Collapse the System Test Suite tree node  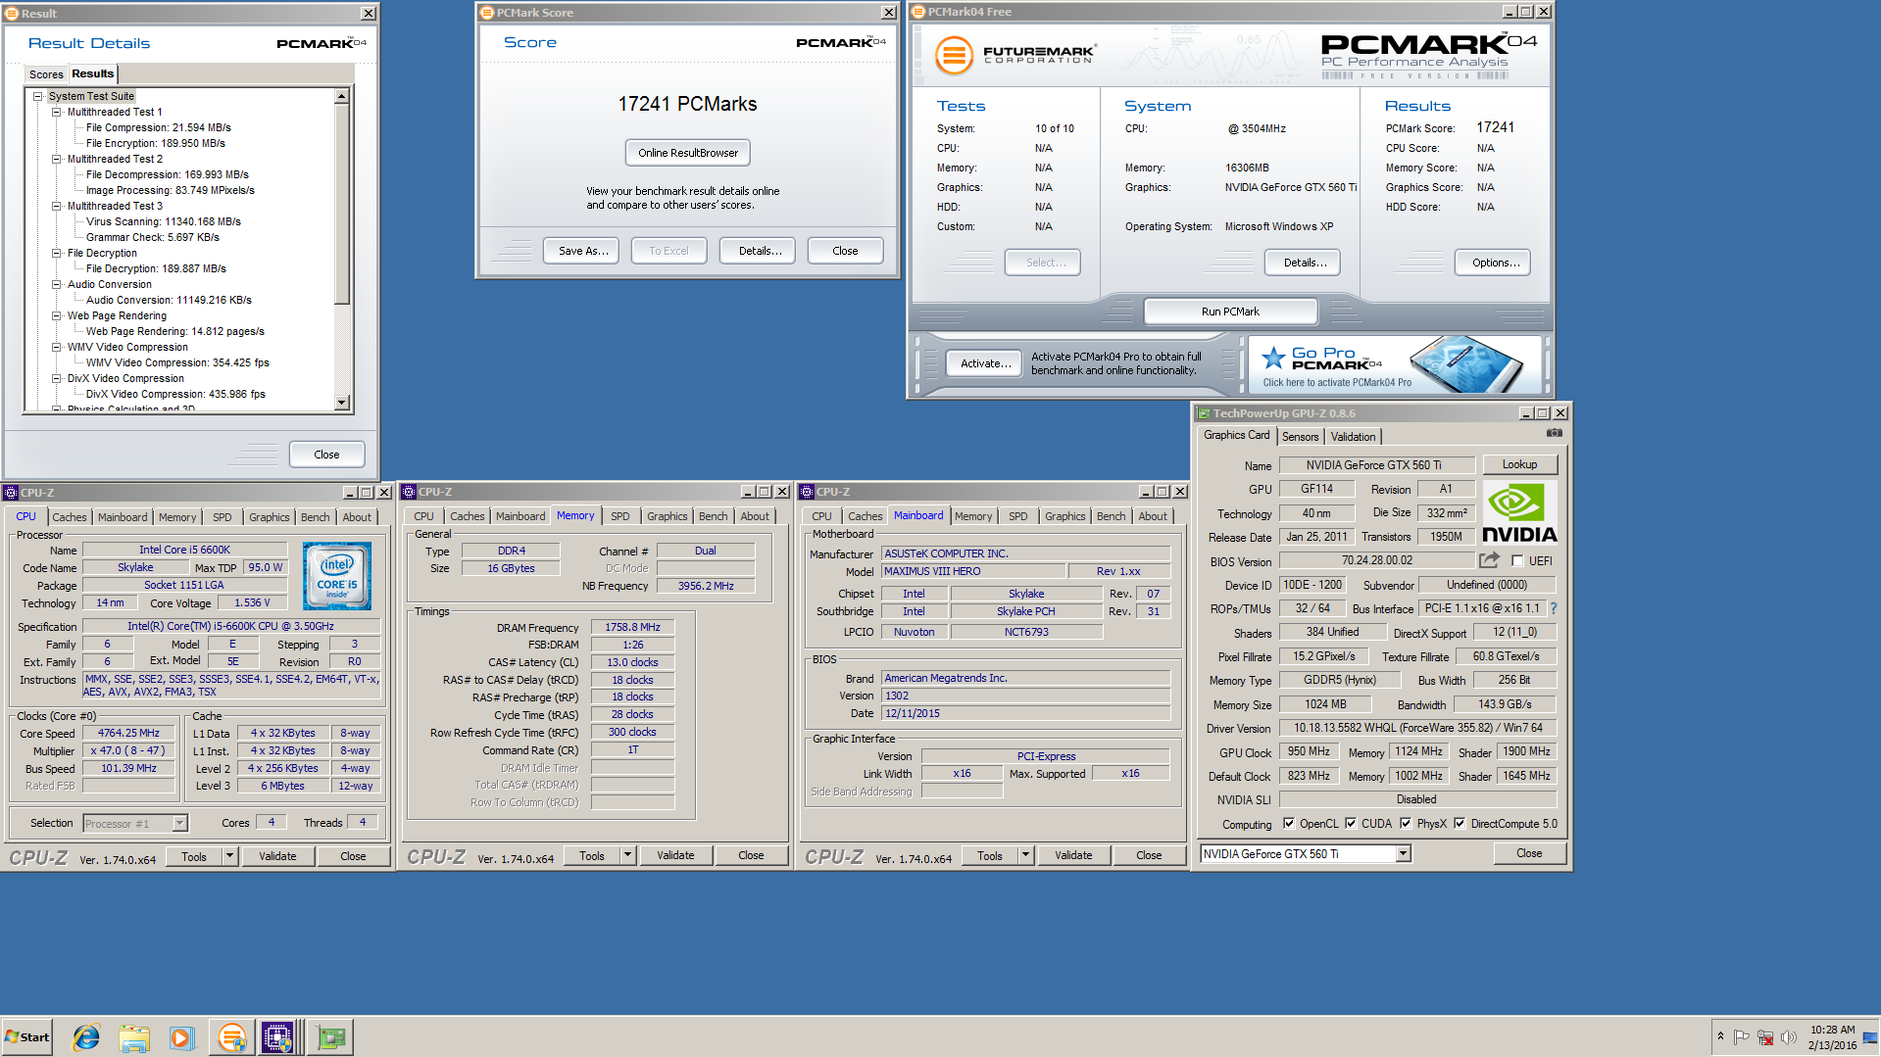click(38, 96)
